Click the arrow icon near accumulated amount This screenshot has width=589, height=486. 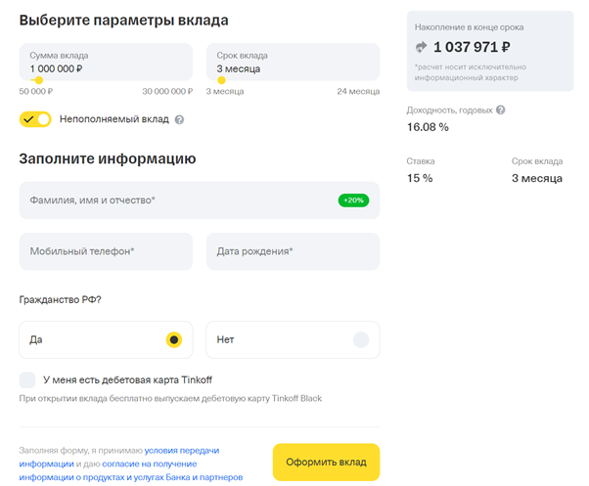click(x=422, y=46)
